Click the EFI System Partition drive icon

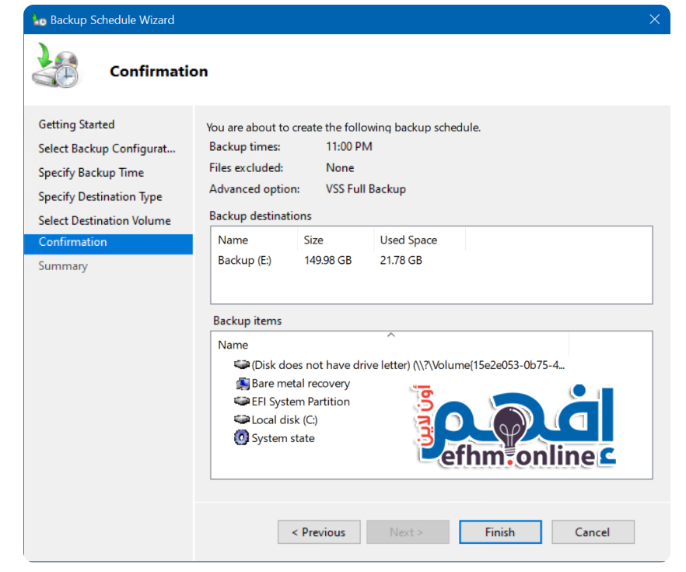[242, 402]
